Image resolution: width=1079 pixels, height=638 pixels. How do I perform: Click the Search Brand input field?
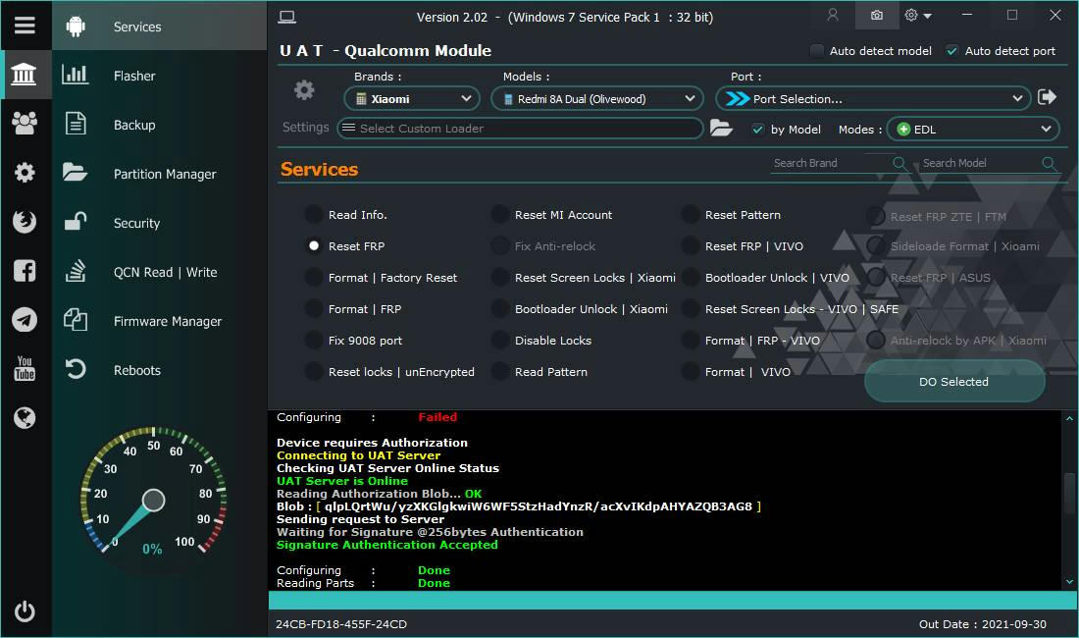[830, 163]
